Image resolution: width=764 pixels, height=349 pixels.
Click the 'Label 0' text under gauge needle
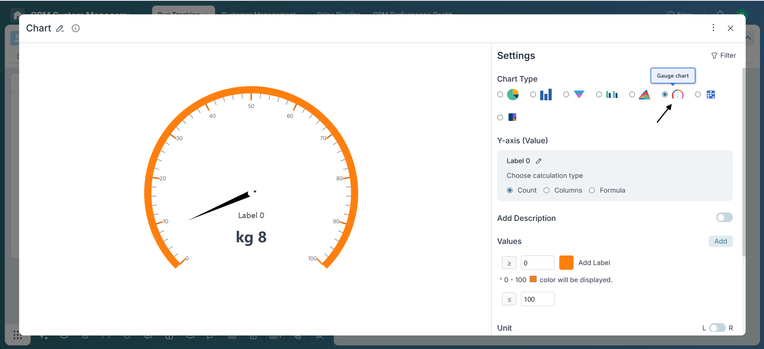pyautogui.click(x=251, y=215)
